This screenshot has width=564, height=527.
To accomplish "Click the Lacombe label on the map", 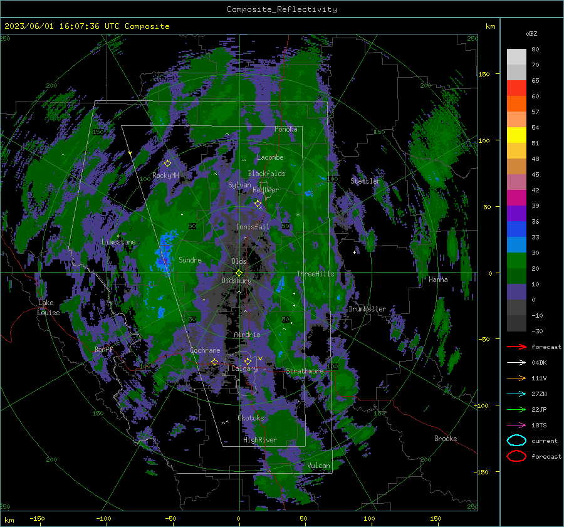I will click(x=270, y=157).
